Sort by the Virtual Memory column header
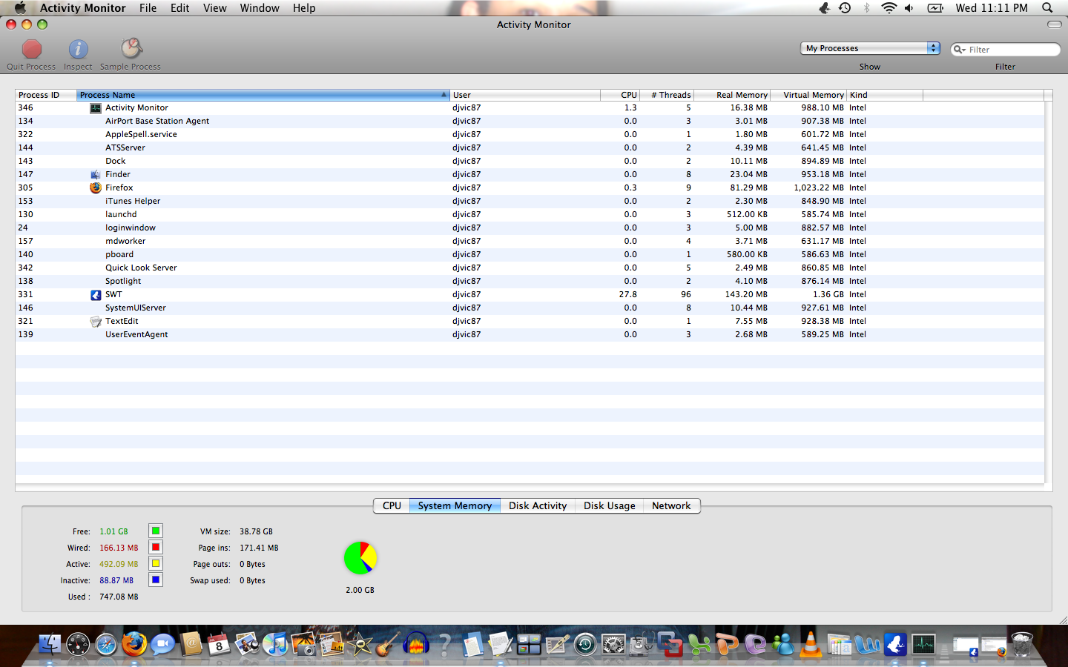This screenshot has width=1068, height=667. coord(808,95)
